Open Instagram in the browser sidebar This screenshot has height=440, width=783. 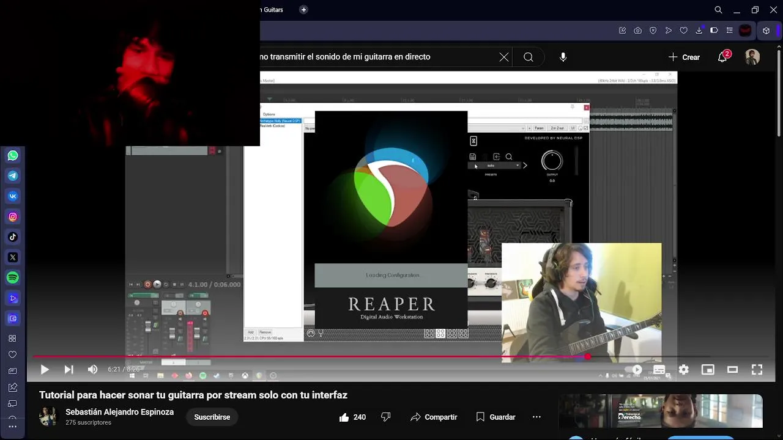point(13,217)
